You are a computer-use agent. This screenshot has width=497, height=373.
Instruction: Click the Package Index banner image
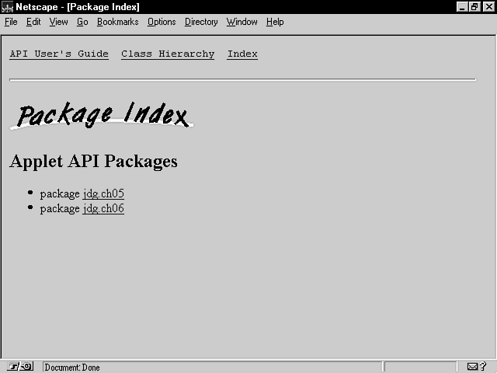(102, 115)
